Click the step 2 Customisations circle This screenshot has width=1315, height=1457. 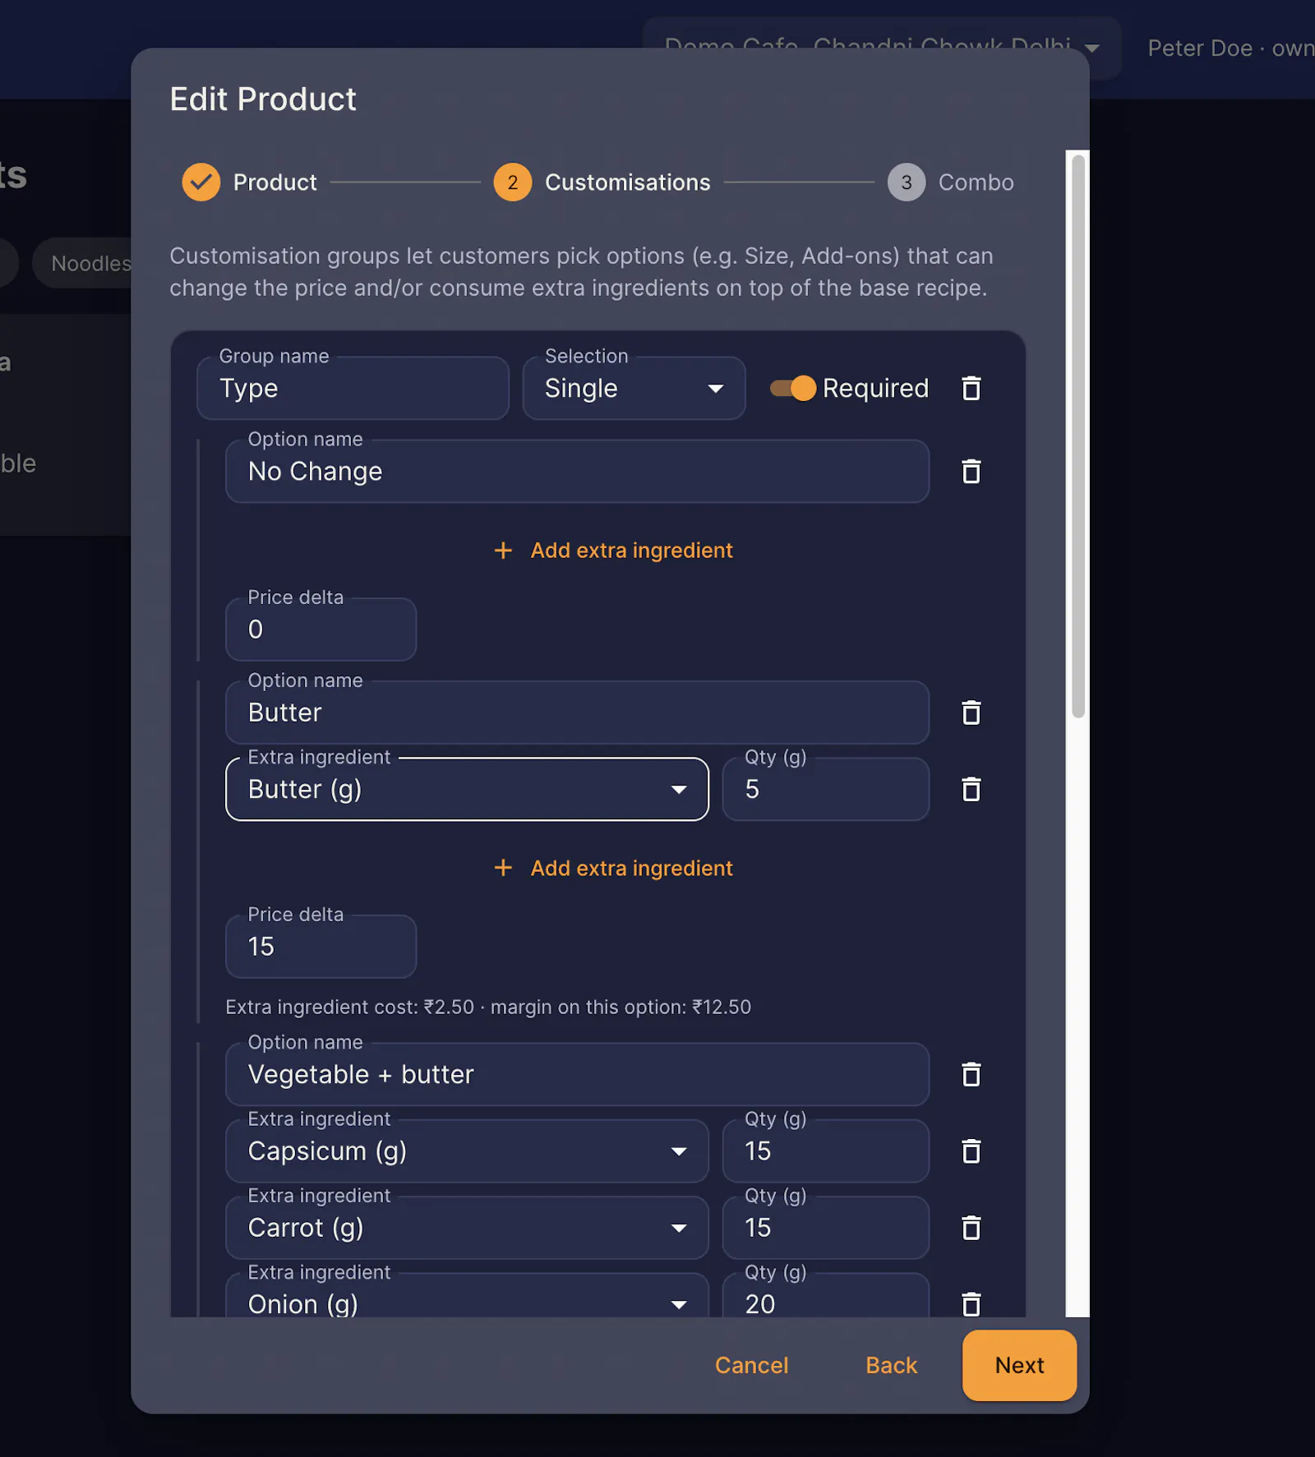513,182
